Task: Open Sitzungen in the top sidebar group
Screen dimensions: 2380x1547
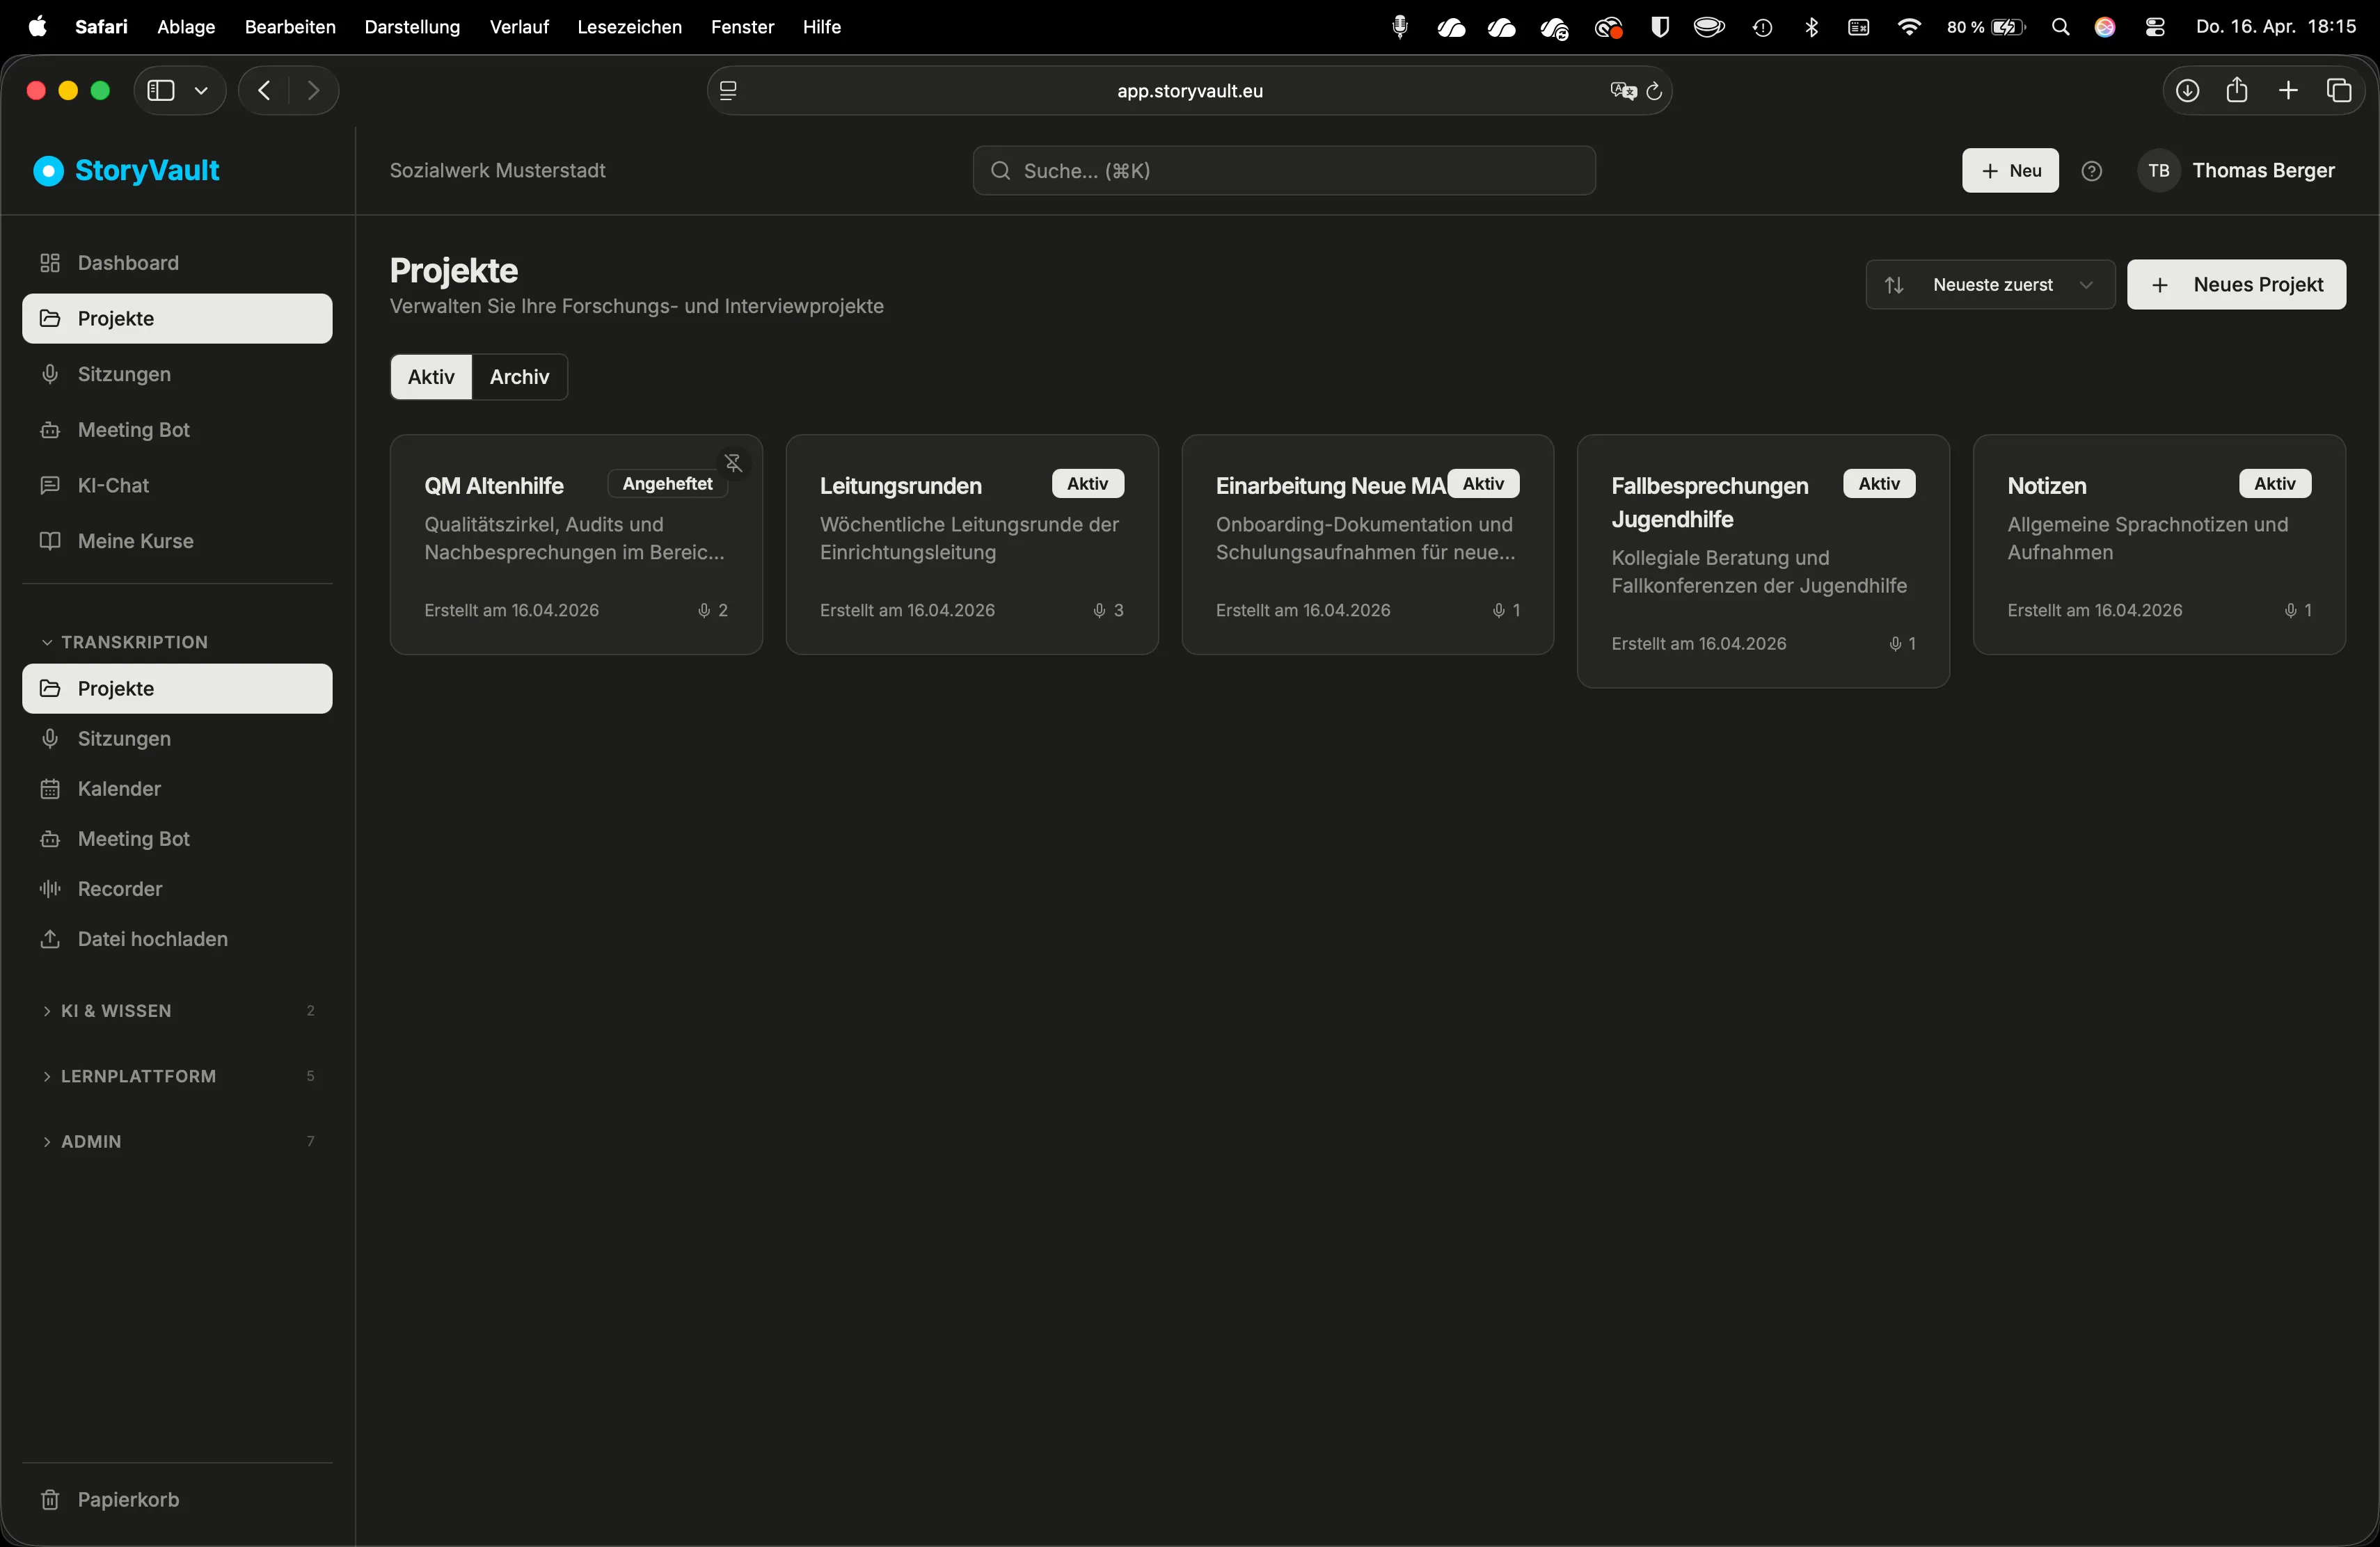Action: (177, 375)
